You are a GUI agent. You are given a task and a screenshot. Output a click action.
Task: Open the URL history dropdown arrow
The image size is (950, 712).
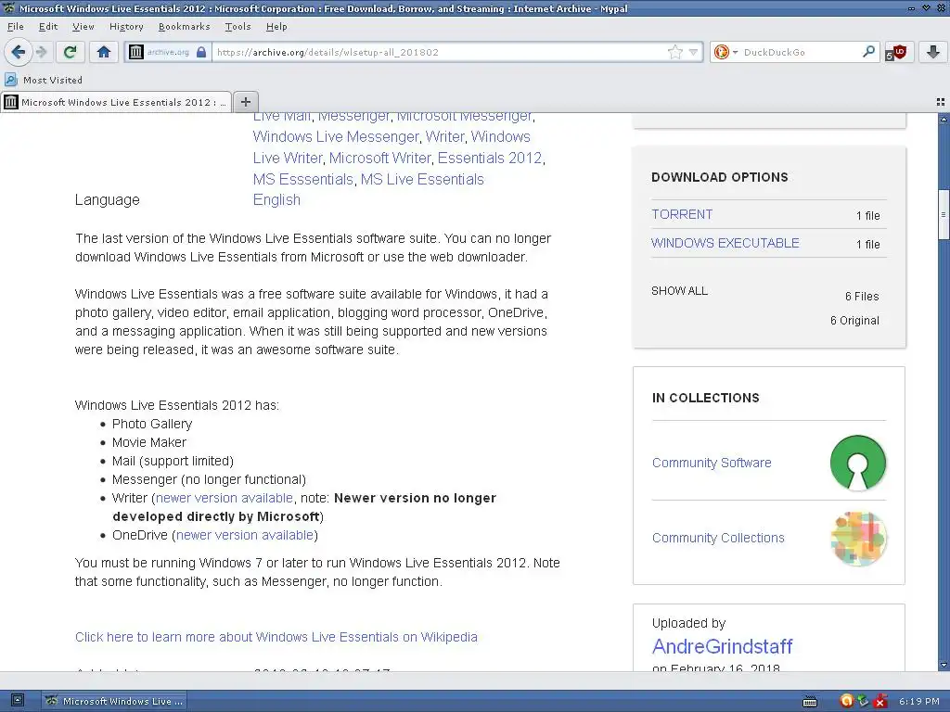coord(693,52)
